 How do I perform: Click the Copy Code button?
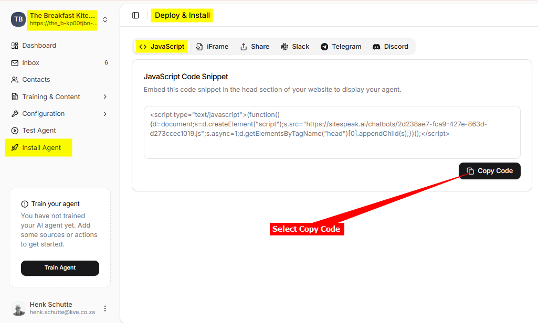(x=489, y=171)
